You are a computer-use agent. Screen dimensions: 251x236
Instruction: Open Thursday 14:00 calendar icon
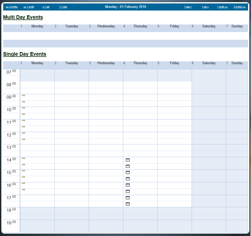coord(128,160)
